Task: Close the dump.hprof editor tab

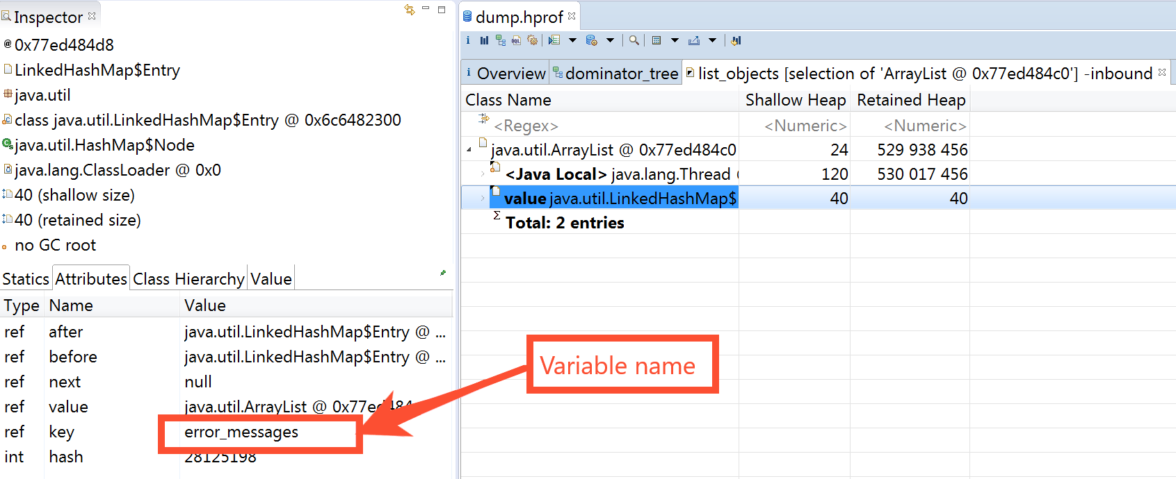Action: [572, 15]
